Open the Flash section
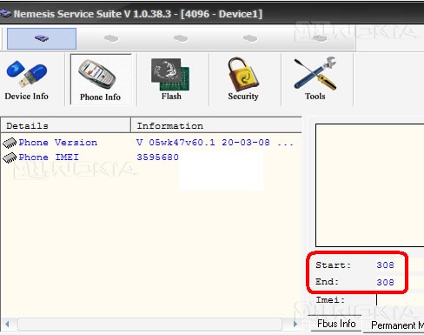The width and height of the screenshot is (424, 335). coord(171,80)
